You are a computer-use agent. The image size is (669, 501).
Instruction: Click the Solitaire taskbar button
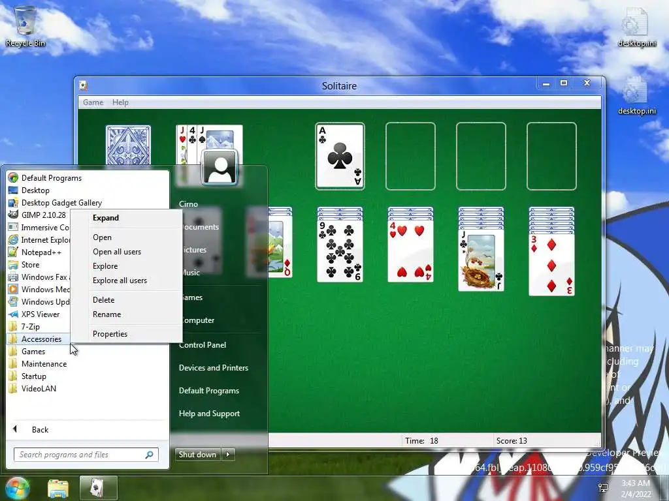click(x=98, y=488)
